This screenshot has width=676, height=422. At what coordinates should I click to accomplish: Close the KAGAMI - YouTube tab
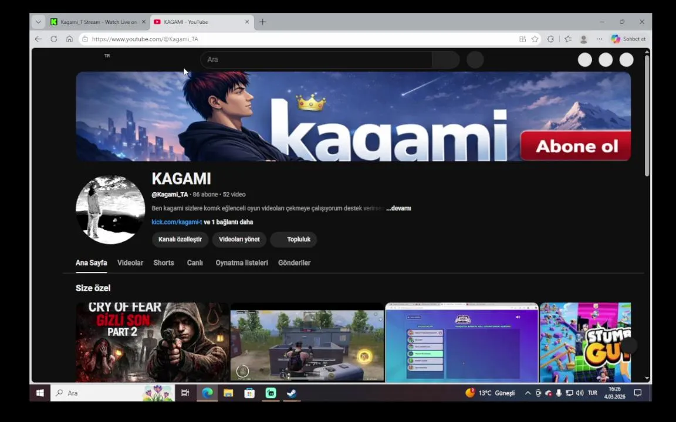click(x=247, y=22)
